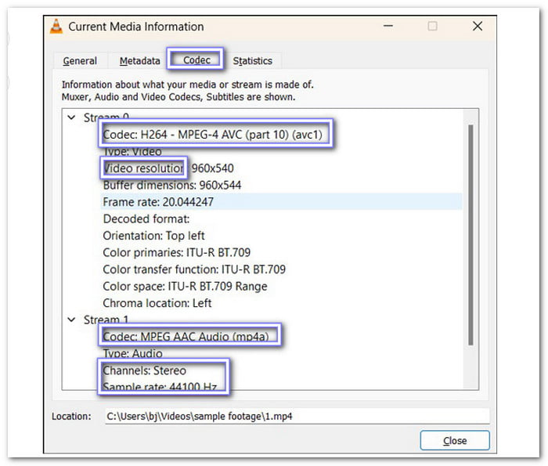Click the VLC cone icon in title bar
The image size is (548, 466).
56,27
